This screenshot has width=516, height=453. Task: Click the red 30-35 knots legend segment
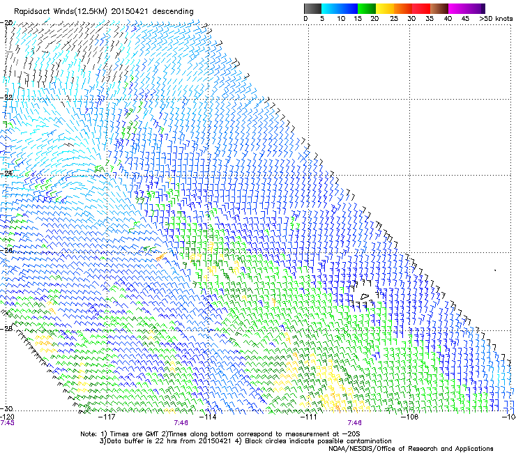(421, 8)
